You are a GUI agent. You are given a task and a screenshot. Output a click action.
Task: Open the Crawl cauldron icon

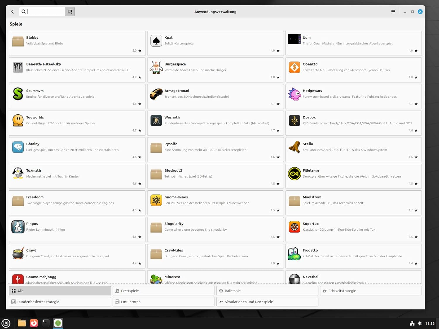(x=18, y=254)
